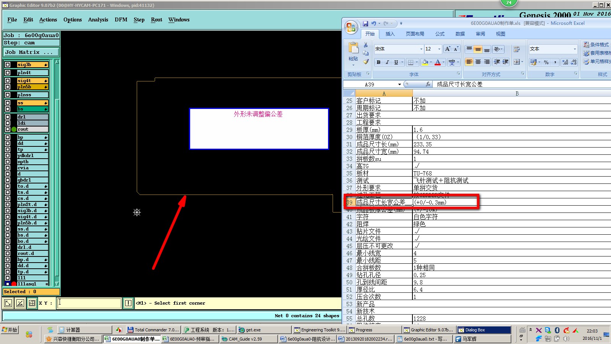Screen dimensions: 611x344
Task: Increase font size with large A
Action: click(x=448, y=49)
